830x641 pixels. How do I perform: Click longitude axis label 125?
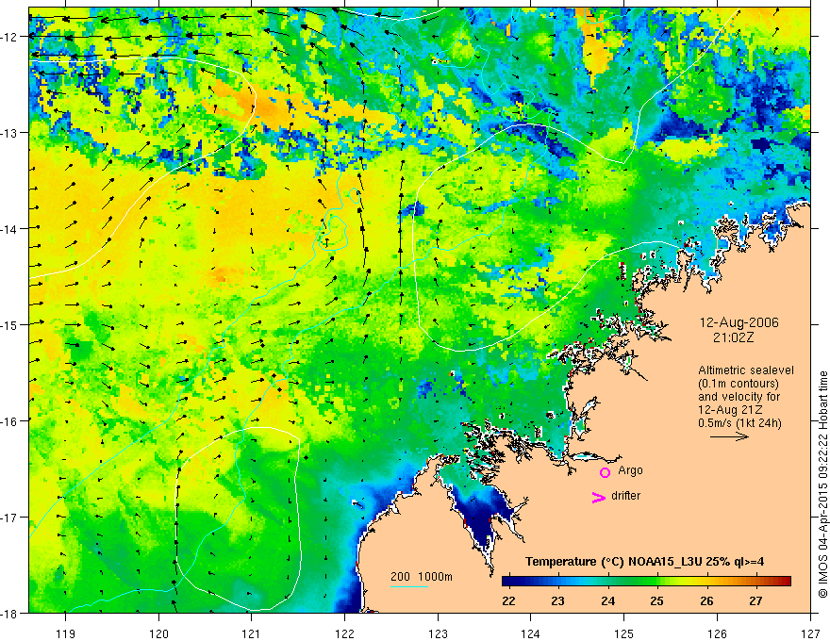pyautogui.click(x=623, y=633)
